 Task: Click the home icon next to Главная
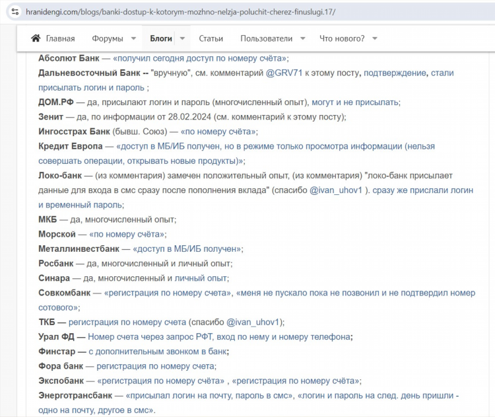pos(36,38)
